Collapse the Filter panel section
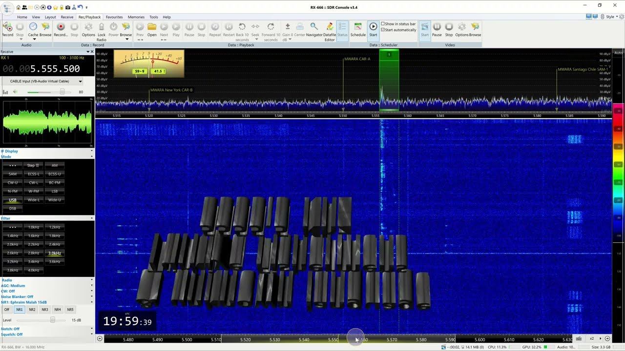The height and width of the screenshot is (351, 625). (92, 218)
